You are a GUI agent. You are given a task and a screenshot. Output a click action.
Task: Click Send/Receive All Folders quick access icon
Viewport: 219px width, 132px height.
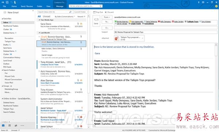click(7, 2)
